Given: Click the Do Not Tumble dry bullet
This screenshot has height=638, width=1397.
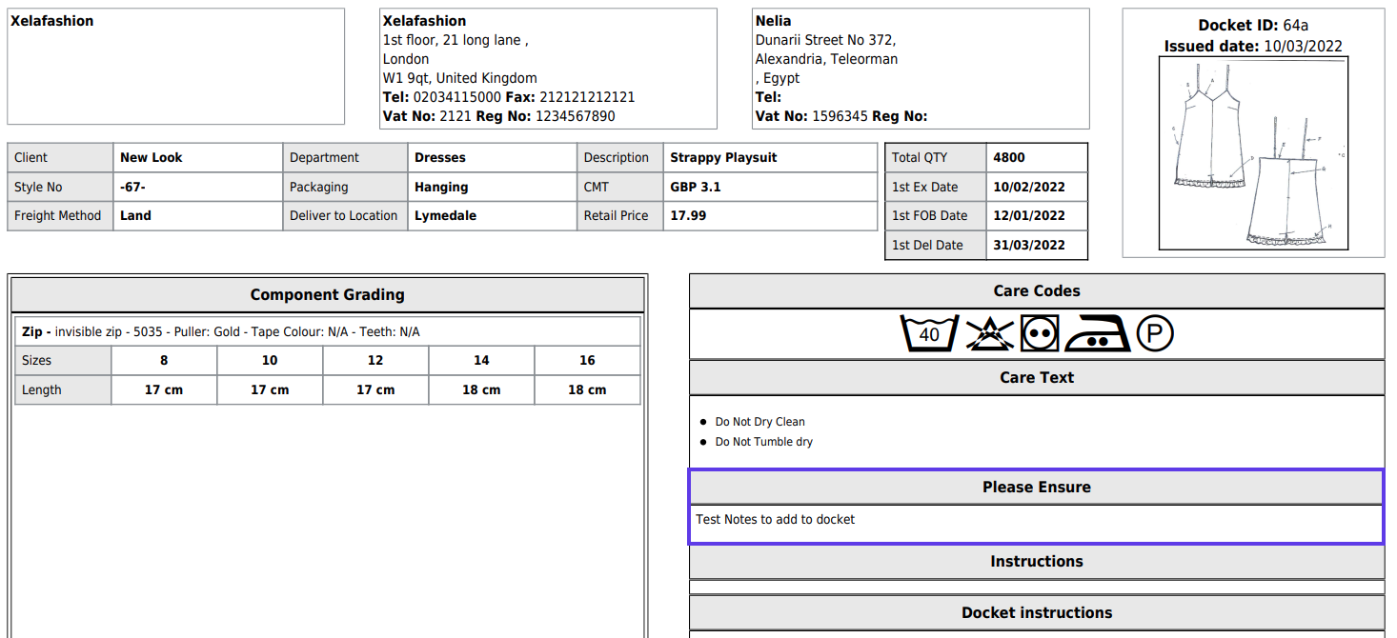Looking at the screenshot, I should click(763, 442).
